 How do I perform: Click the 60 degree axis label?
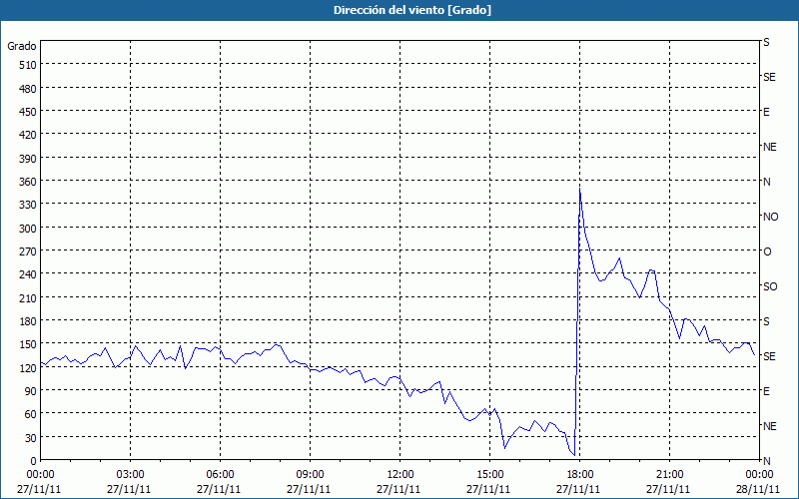click(x=31, y=414)
